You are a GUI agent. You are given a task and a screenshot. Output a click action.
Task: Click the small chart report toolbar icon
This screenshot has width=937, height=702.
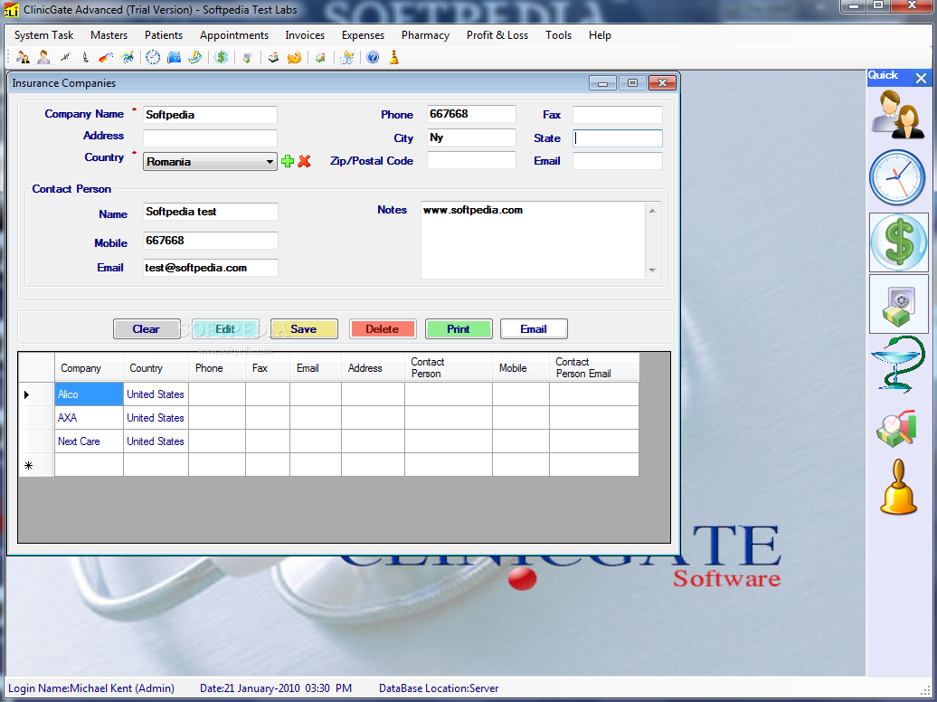(320, 57)
